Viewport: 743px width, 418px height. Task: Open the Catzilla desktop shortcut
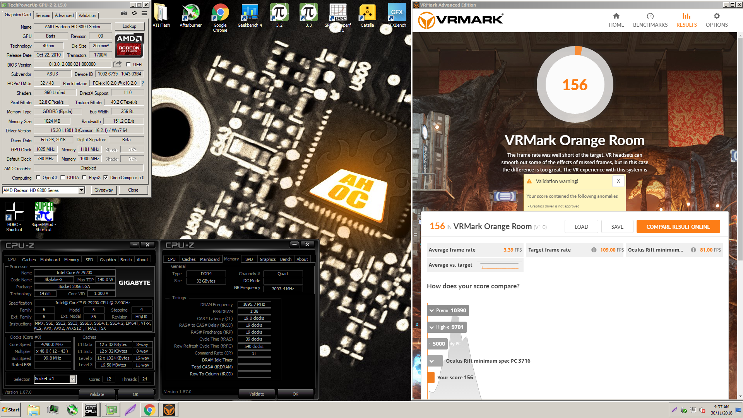click(367, 16)
